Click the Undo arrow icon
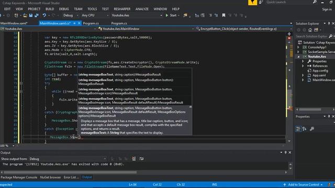Viewport: 335px width, 188px height. pyautogui.click(x=44, y=15)
